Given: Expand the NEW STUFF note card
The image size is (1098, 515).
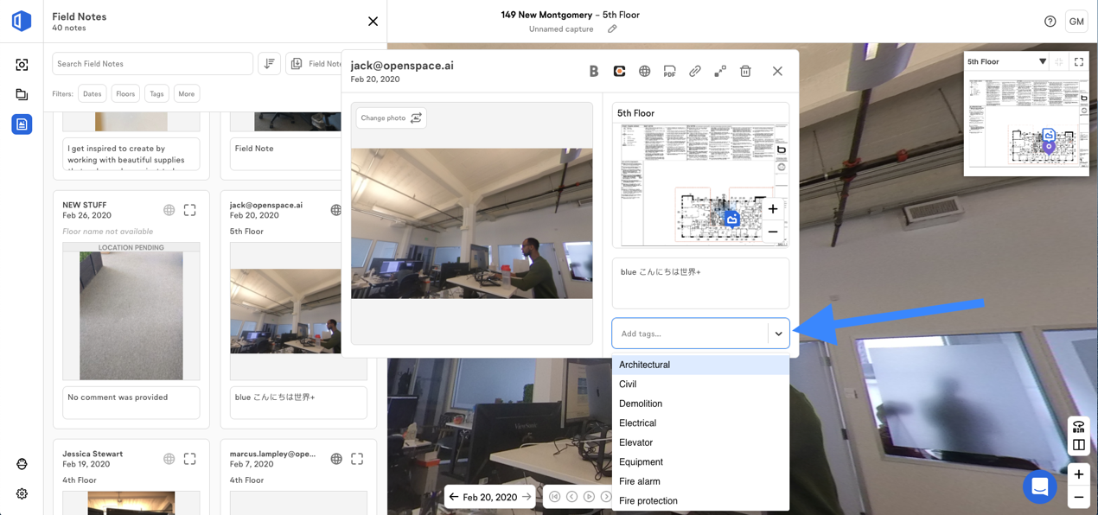Looking at the screenshot, I should pos(190,210).
